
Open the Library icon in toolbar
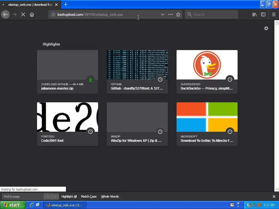click(254, 15)
